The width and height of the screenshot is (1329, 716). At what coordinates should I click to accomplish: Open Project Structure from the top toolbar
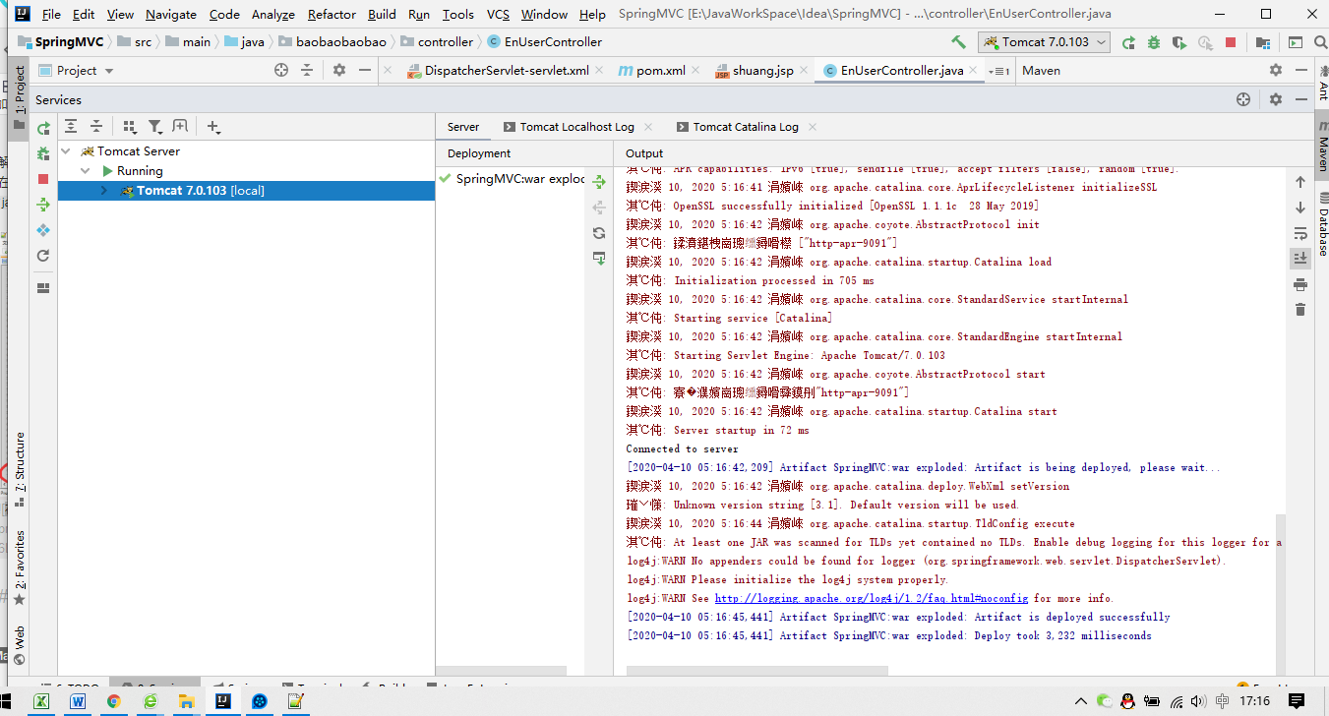pos(1262,42)
